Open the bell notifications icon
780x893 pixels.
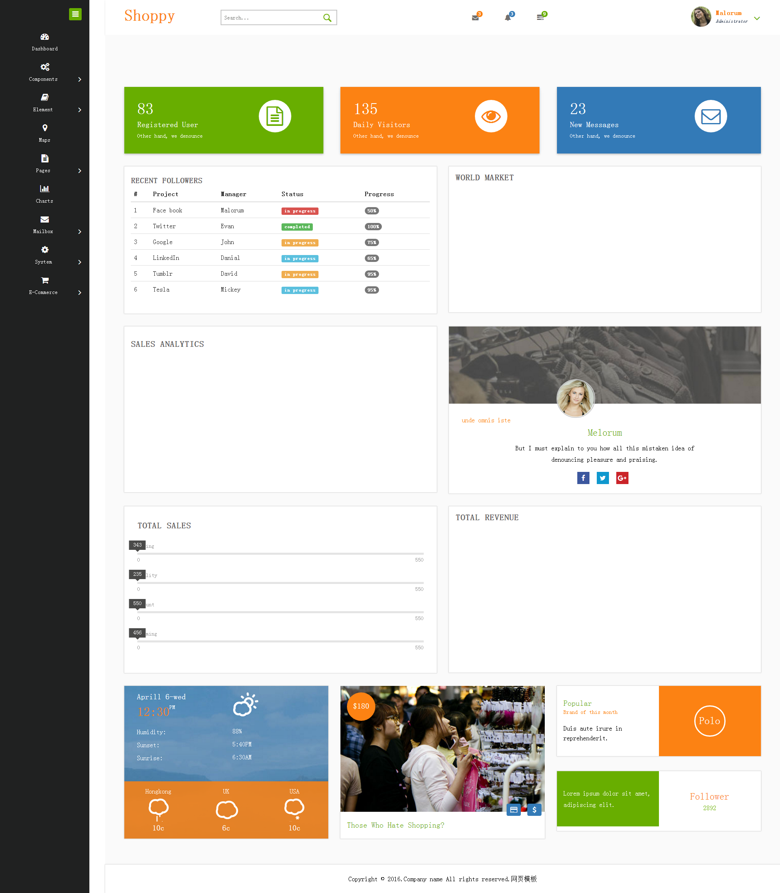click(x=508, y=17)
